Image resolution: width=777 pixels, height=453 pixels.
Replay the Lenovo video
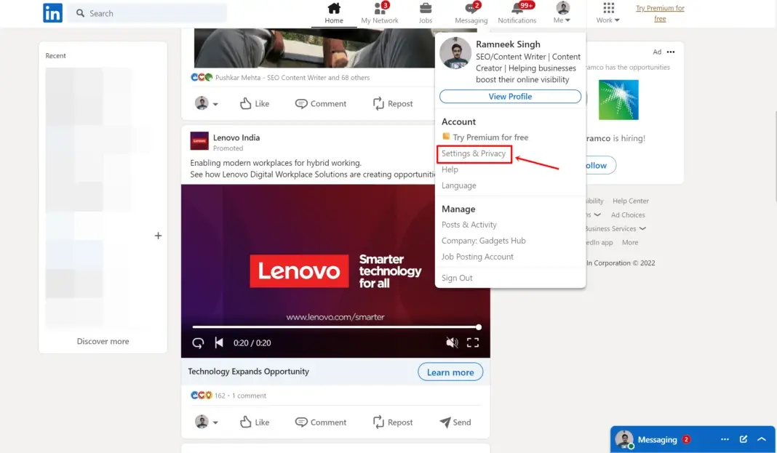tap(198, 342)
